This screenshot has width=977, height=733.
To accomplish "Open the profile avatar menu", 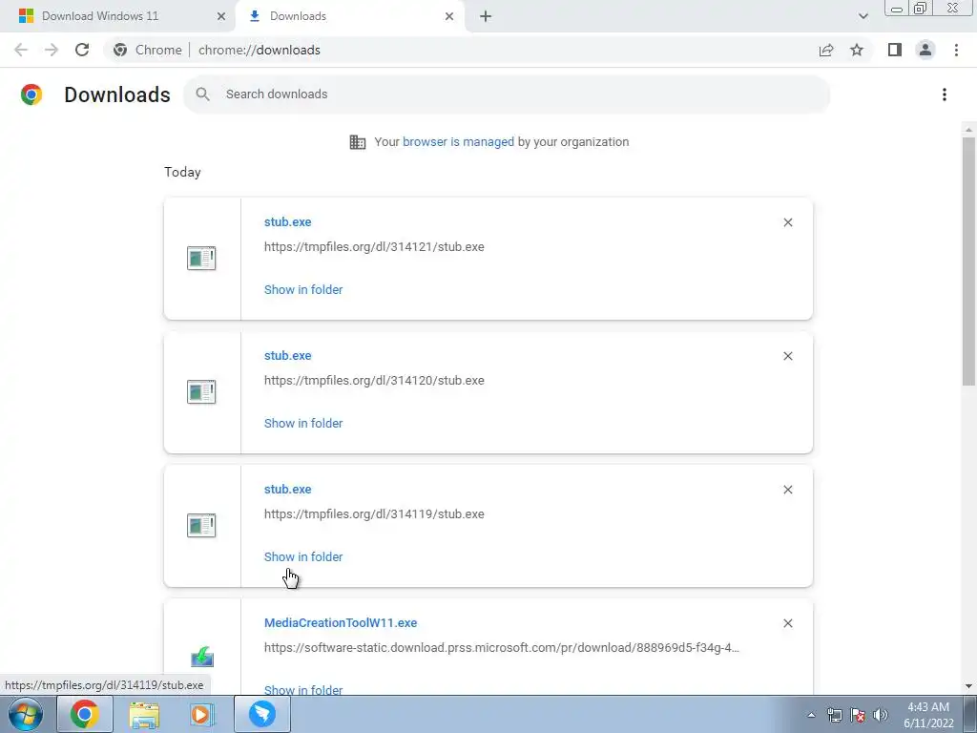I will click(925, 50).
